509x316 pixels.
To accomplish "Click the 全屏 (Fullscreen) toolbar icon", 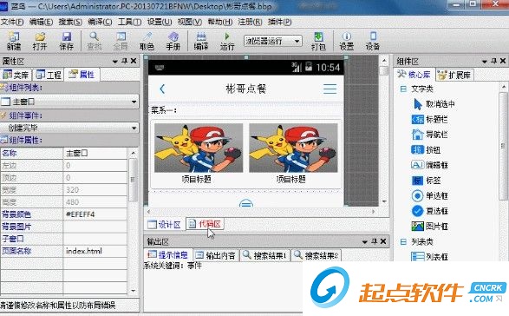I will click(x=121, y=41).
